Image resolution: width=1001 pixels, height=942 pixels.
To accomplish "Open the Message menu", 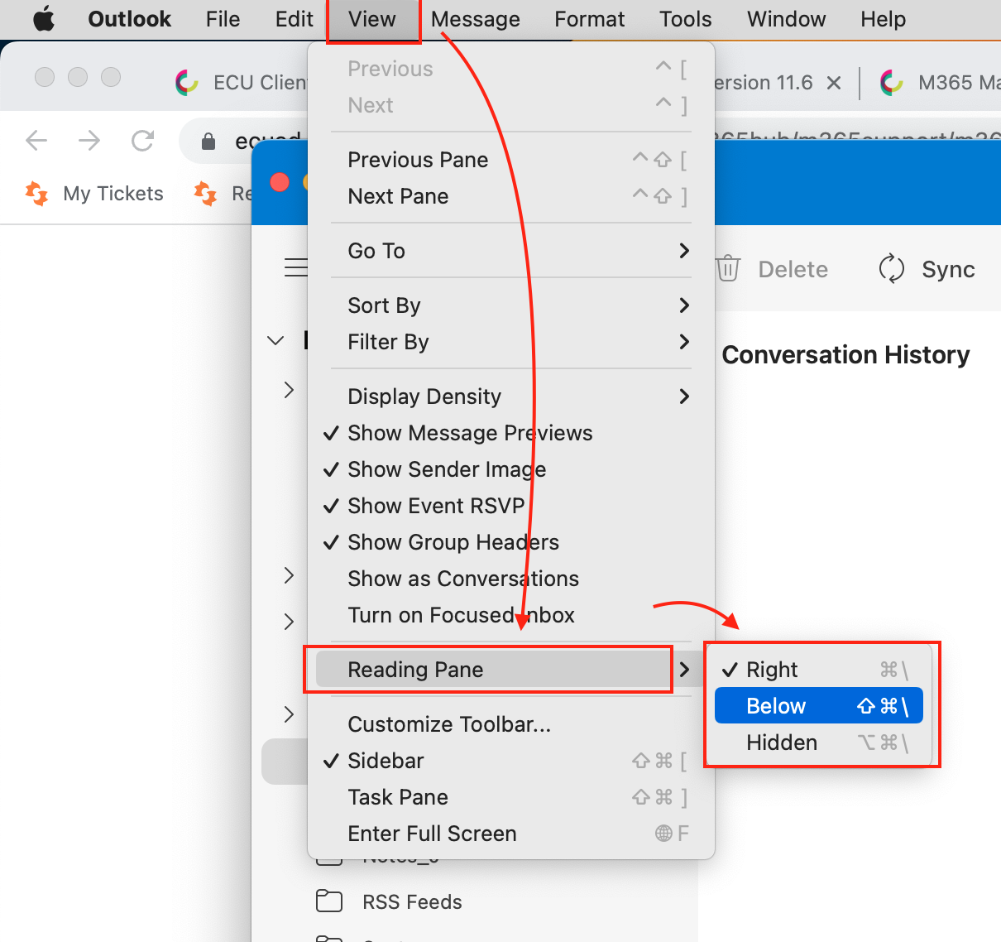I will coord(476,19).
